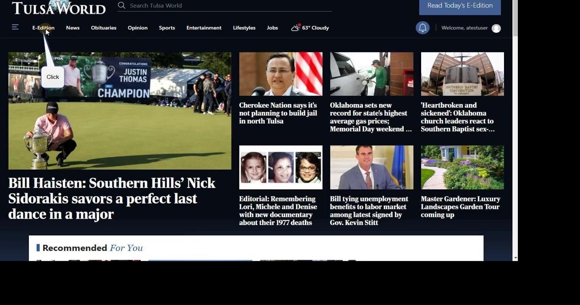Click the search magnifier icon

[x=122, y=5]
